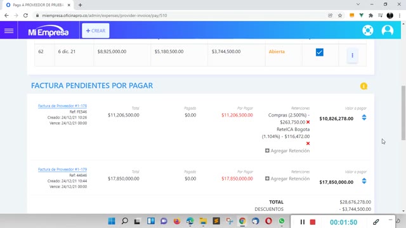Add retention to the $11,206,500.00 invoice

coord(287,151)
